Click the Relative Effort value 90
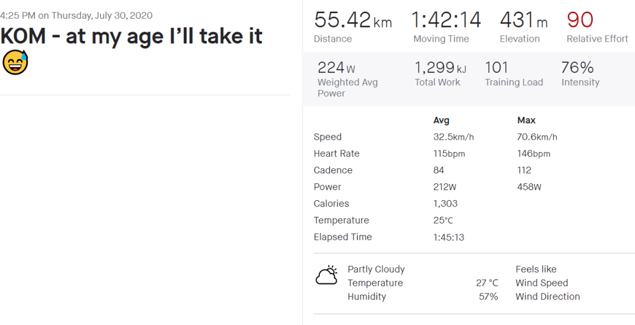 pyautogui.click(x=580, y=20)
